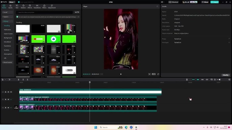Open the Effects tab
The image size is (232, 130).
pos(30,6)
